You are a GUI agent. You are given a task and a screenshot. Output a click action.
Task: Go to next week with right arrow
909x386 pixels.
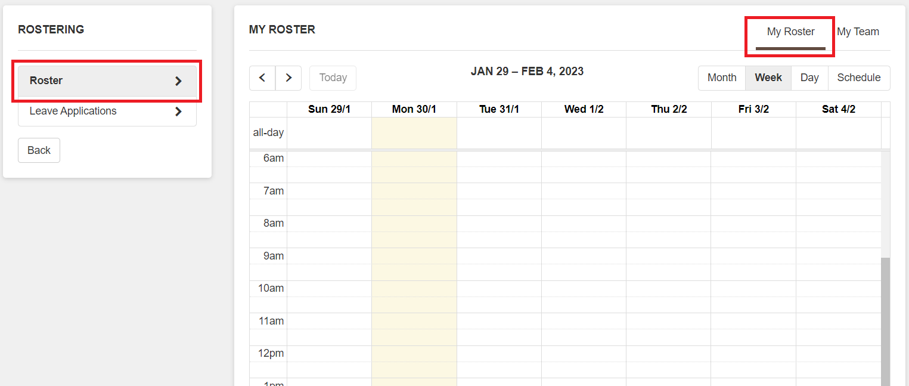[288, 78]
